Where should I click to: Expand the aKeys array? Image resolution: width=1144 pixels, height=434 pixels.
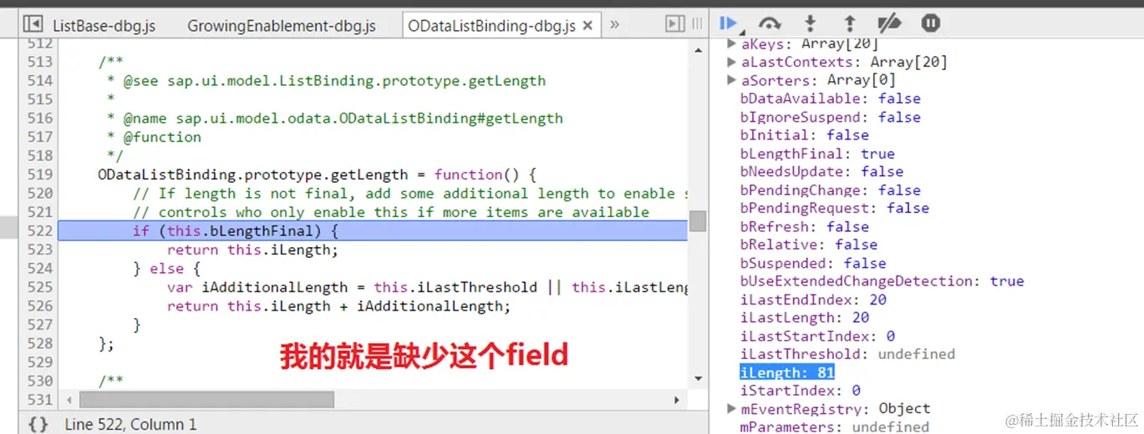[x=732, y=43]
